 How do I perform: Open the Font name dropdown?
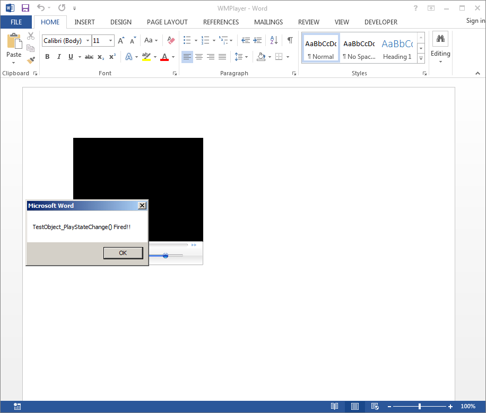[88, 40]
